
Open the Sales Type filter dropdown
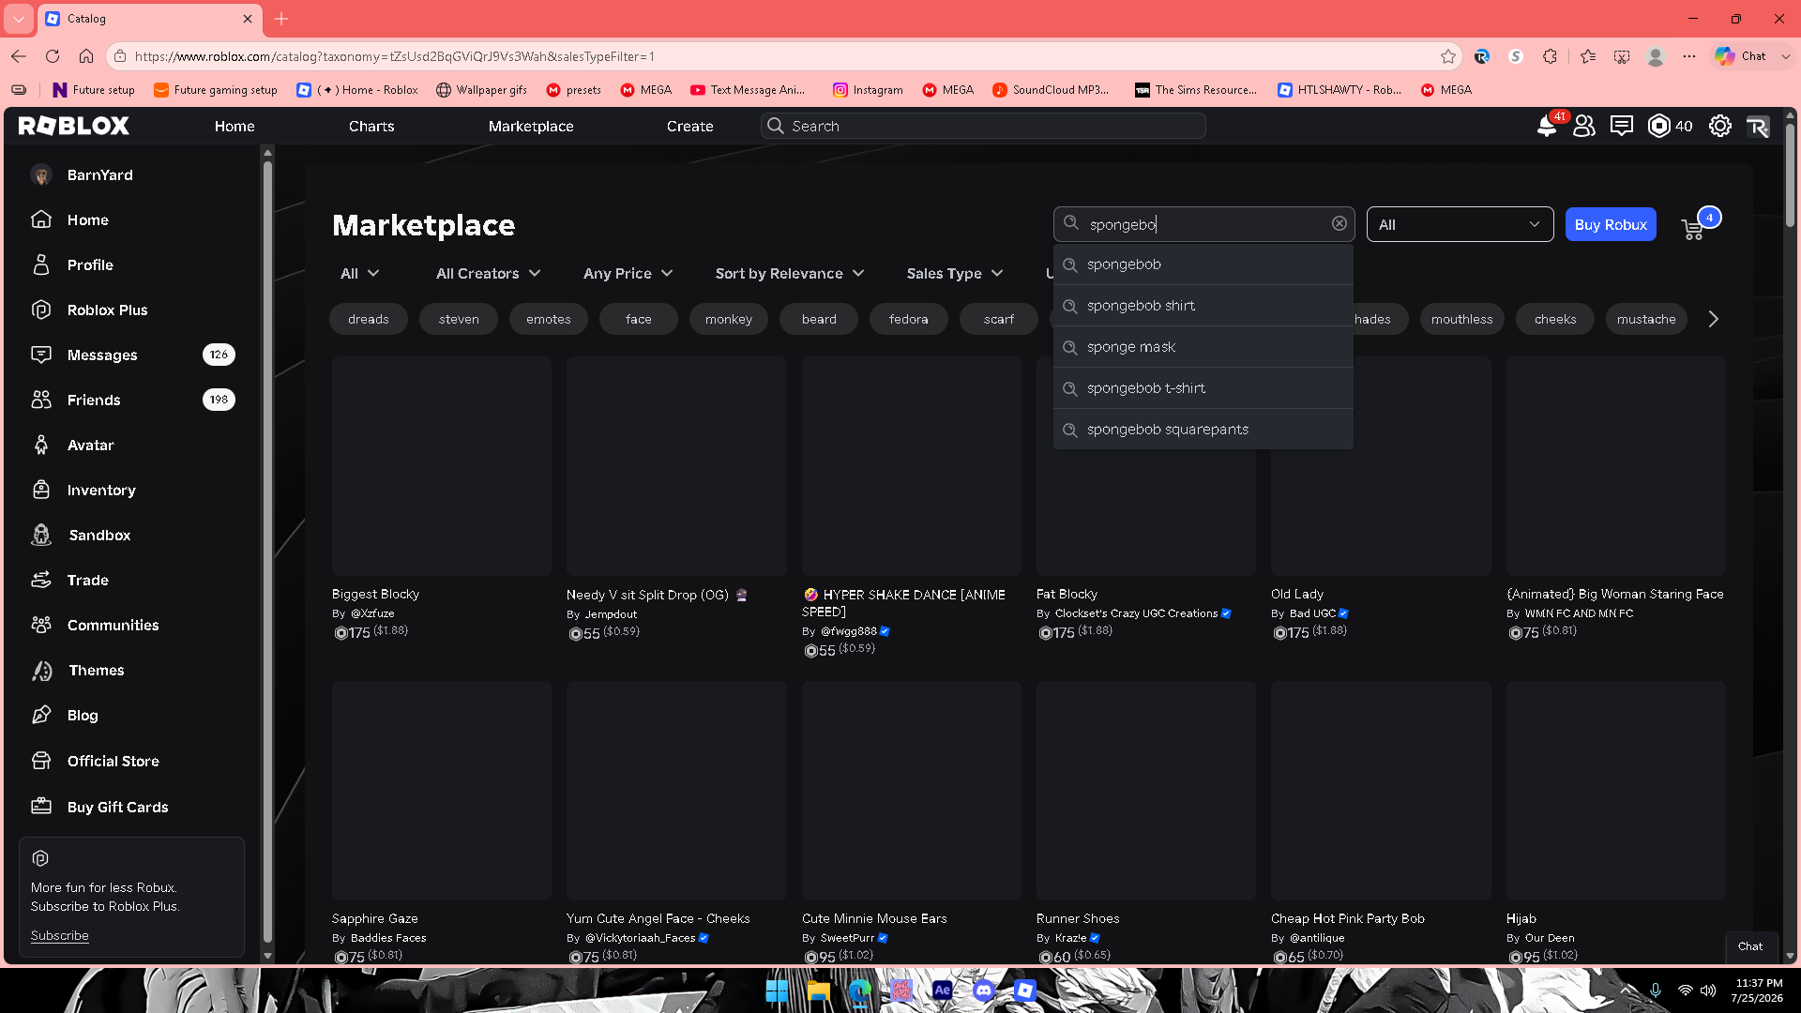[x=954, y=273]
